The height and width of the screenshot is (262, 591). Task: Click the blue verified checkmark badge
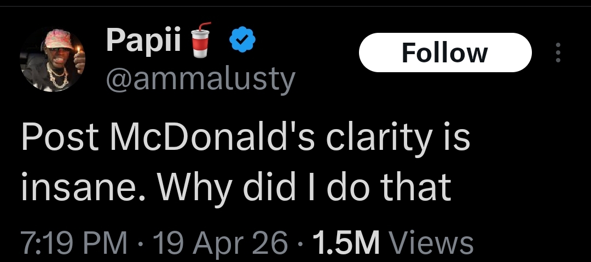(x=240, y=41)
